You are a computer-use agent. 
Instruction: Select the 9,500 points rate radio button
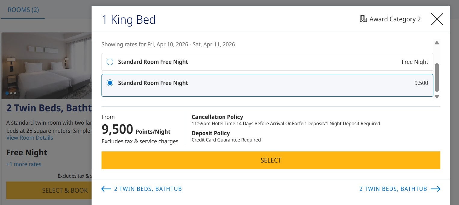pos(110,83)
